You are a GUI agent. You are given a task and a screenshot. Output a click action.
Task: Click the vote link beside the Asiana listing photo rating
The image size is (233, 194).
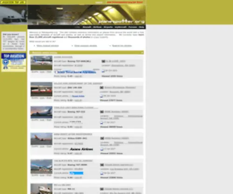pyautogui.click(x=78, y=154)
